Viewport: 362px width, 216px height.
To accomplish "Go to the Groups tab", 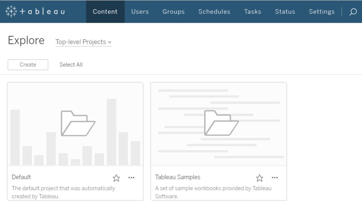I will coord(174,12).
